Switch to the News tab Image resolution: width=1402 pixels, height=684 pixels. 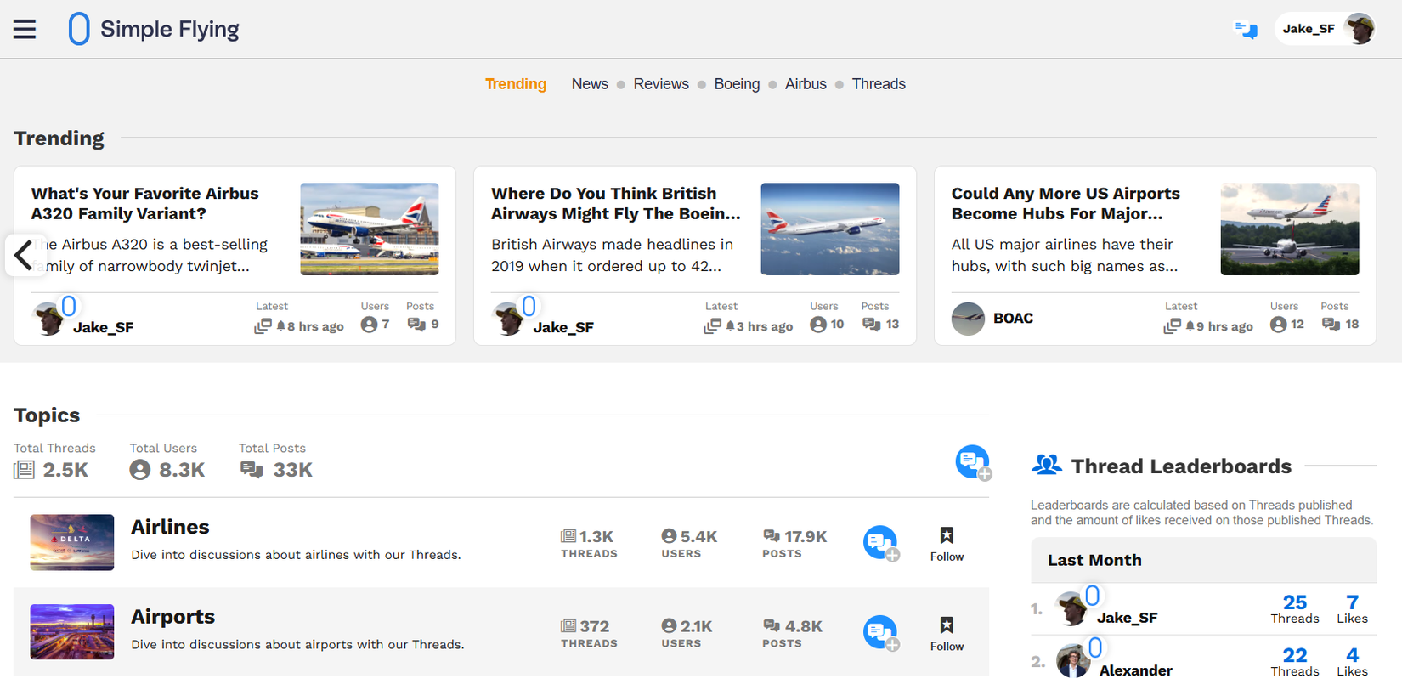(x=590, y=84)
